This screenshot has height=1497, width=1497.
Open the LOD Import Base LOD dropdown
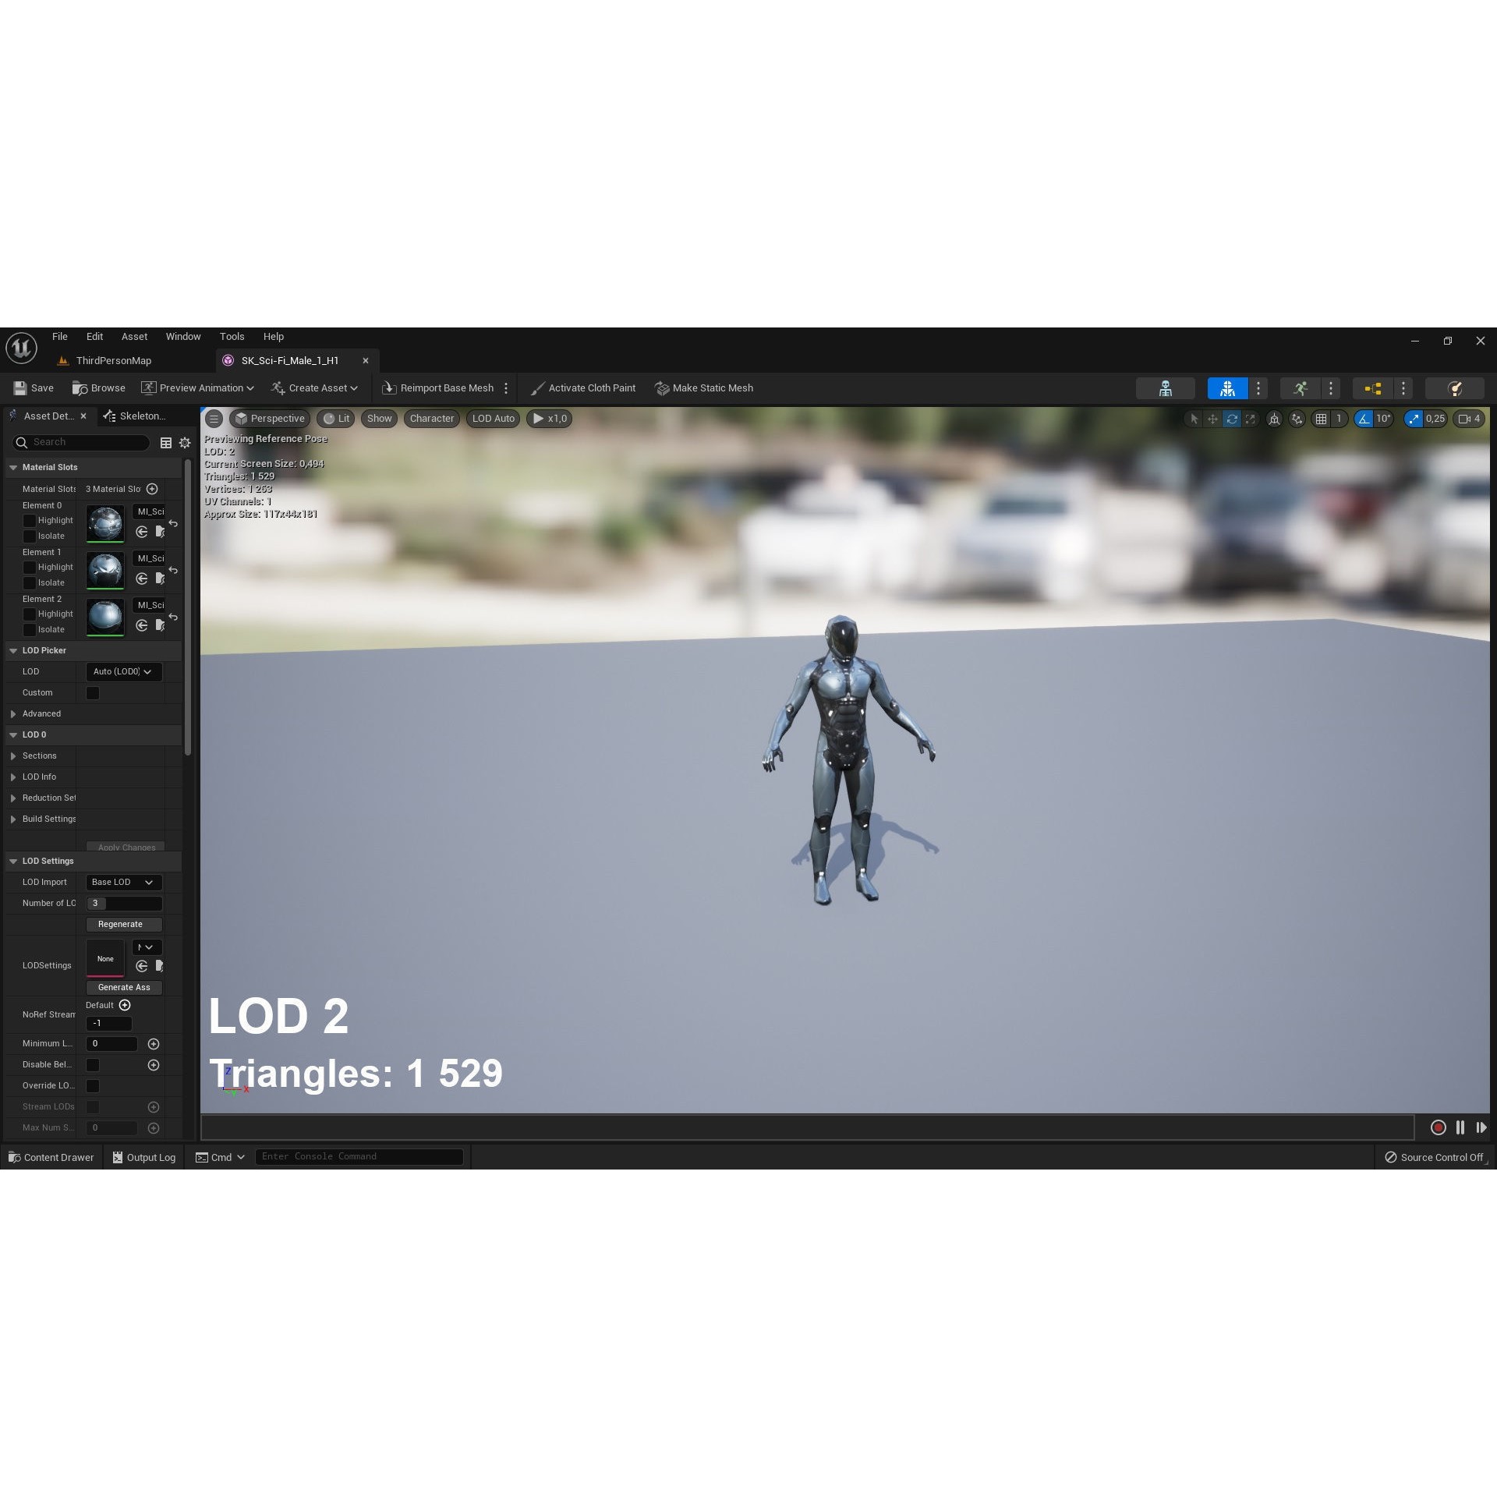point(124,883)
